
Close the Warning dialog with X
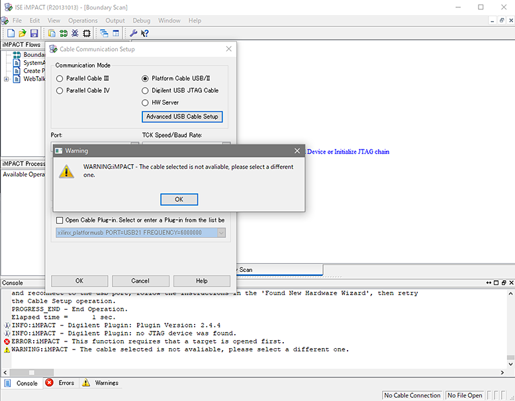pyautogui.click(x=297, y=151)
